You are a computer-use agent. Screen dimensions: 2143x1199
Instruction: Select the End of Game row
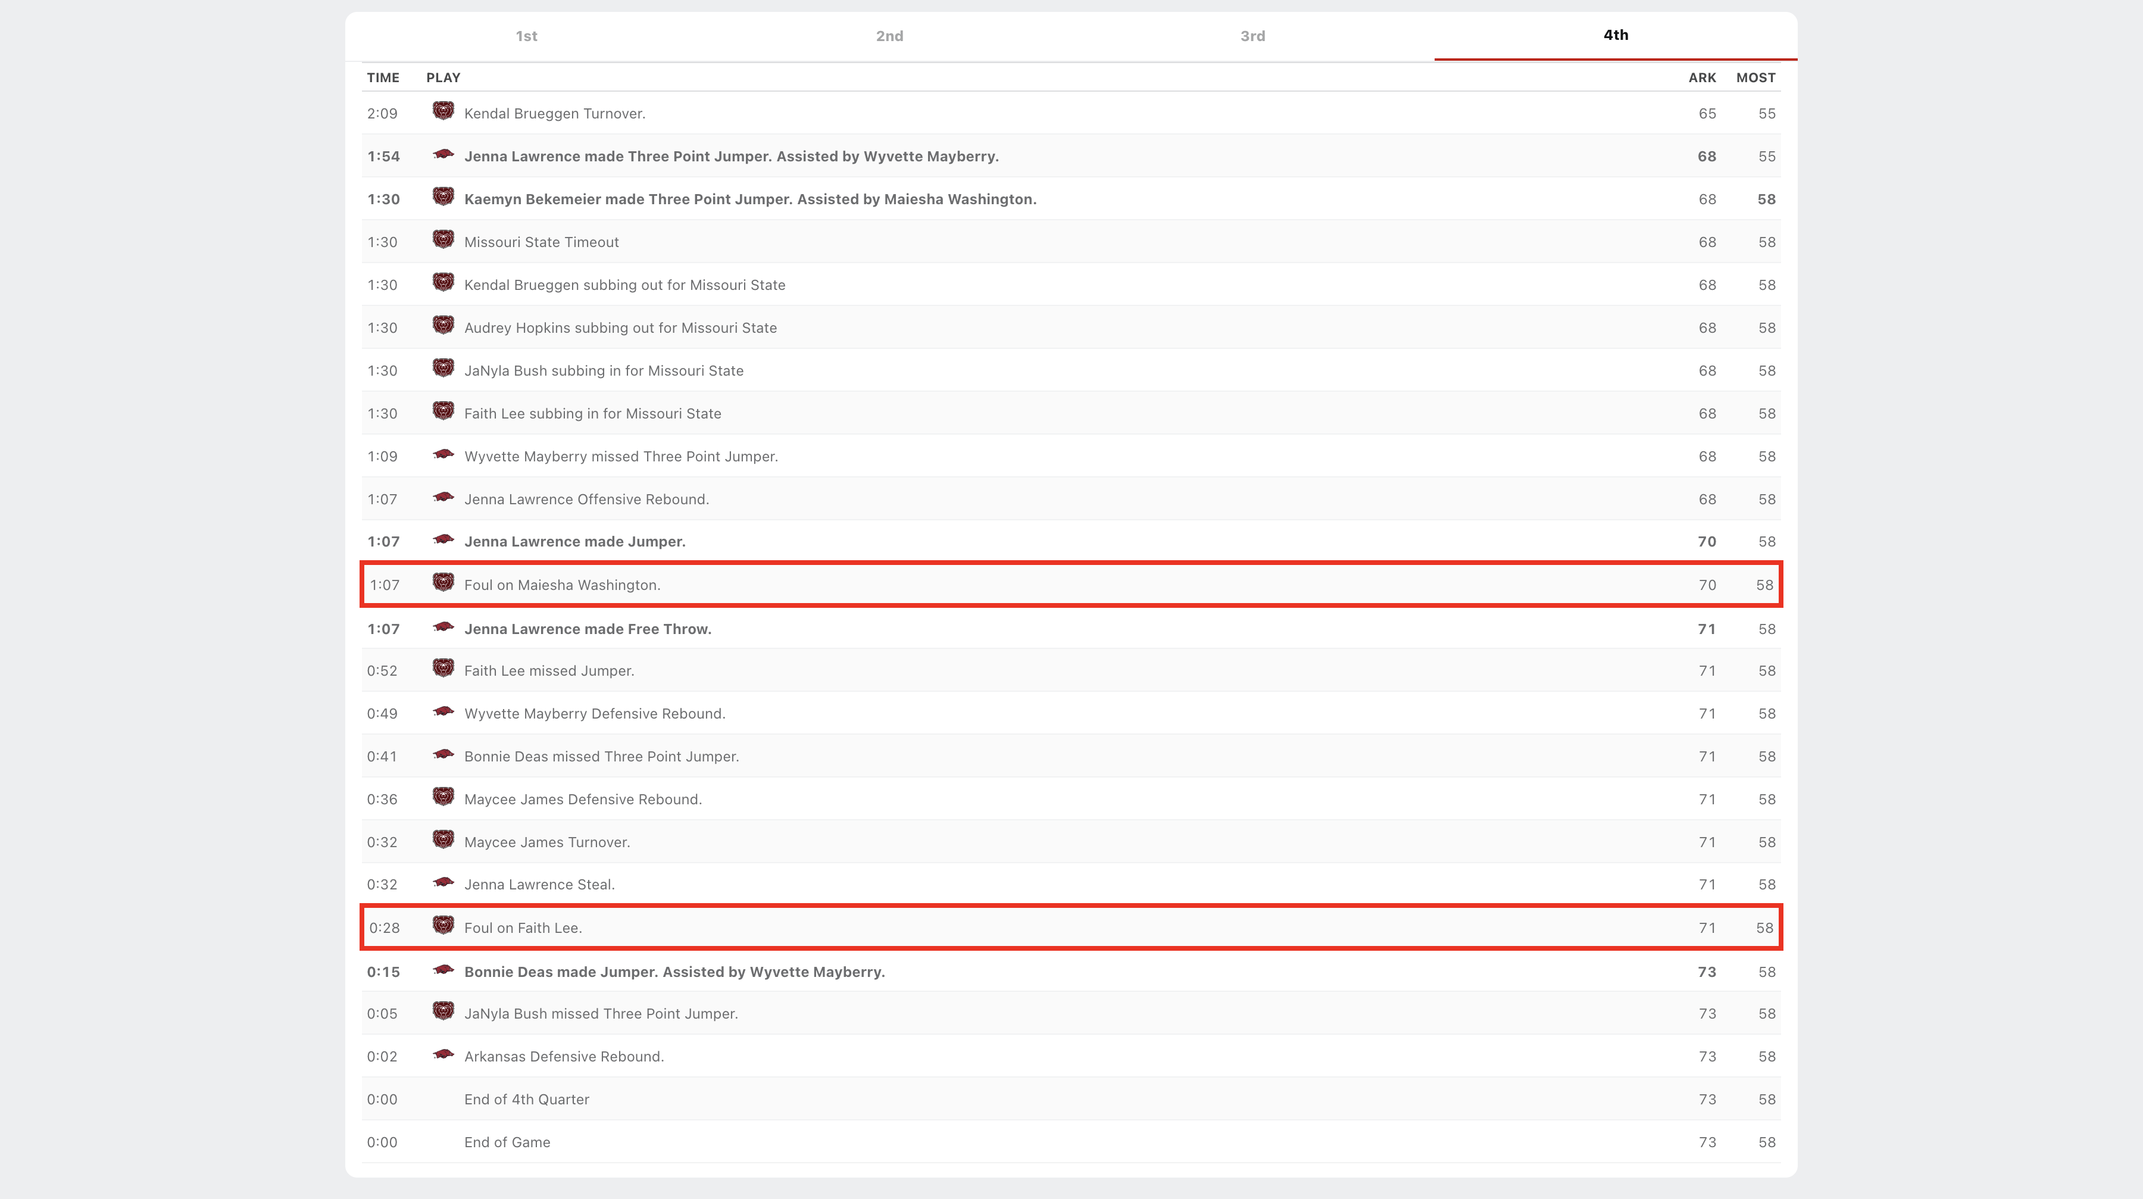pyautogui.click(x=507, y=1142)
